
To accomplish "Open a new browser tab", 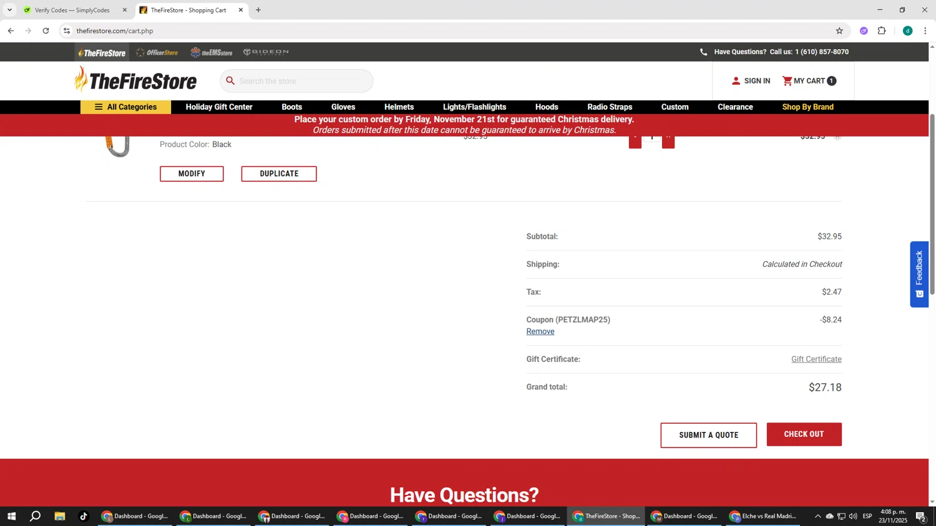I will click(258, 10).
